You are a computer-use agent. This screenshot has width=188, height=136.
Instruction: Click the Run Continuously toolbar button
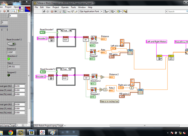(x=48, y=11)
